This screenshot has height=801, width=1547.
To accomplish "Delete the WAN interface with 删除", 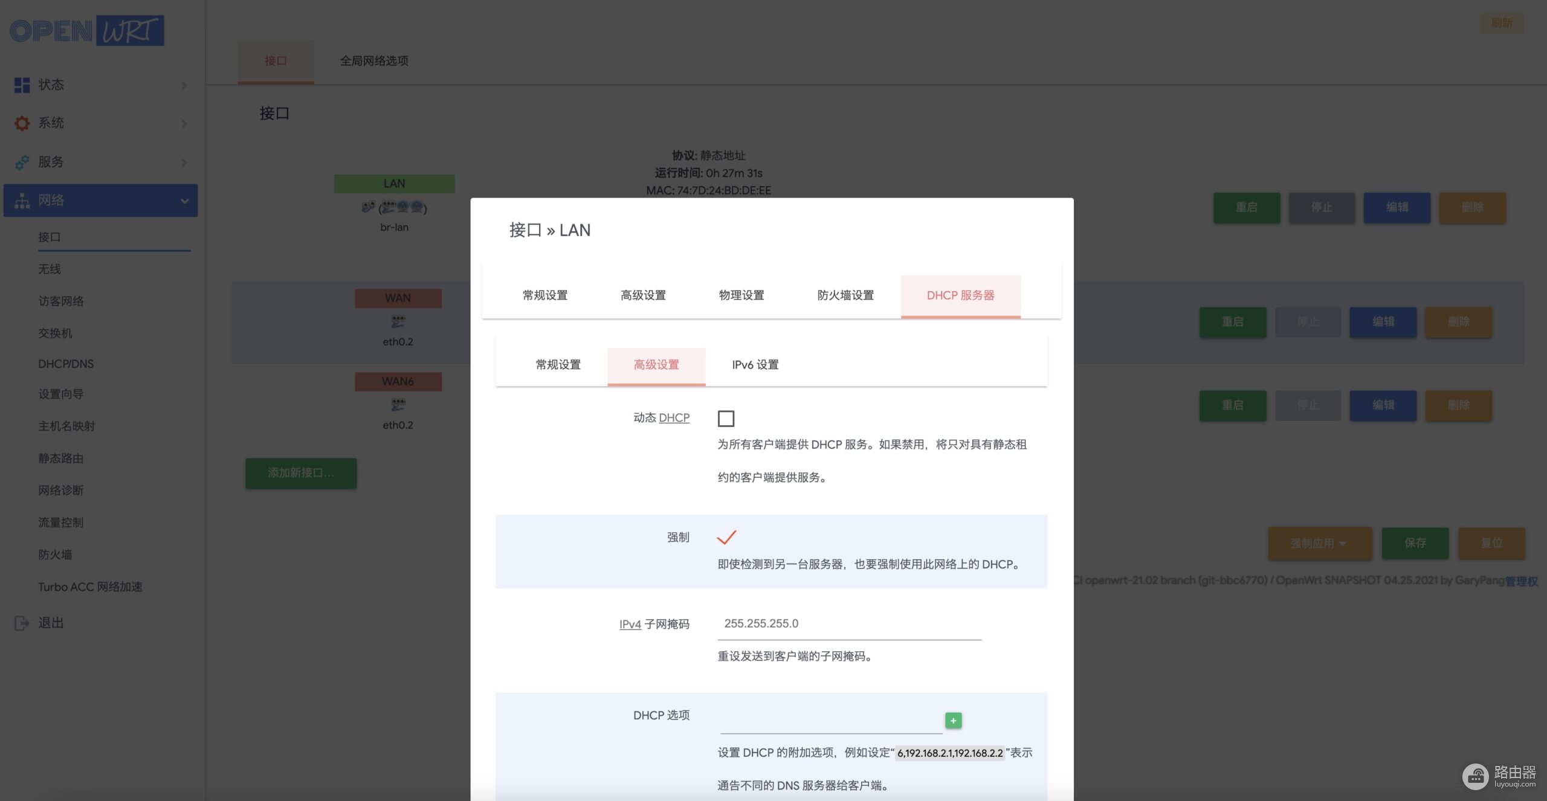I will point(1458,322).
